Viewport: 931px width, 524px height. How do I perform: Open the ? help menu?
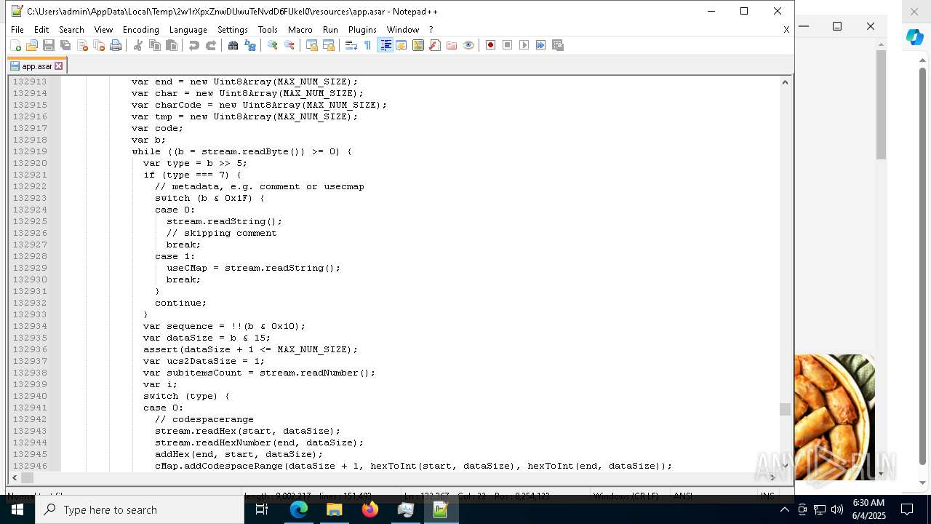coord(431,30)
